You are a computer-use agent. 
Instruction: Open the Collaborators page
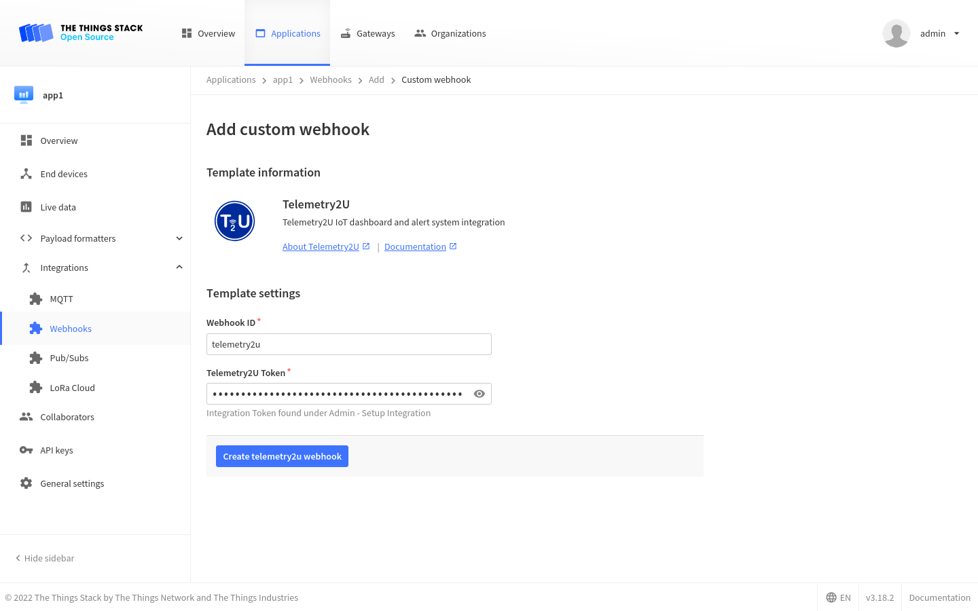coord(67,417)
